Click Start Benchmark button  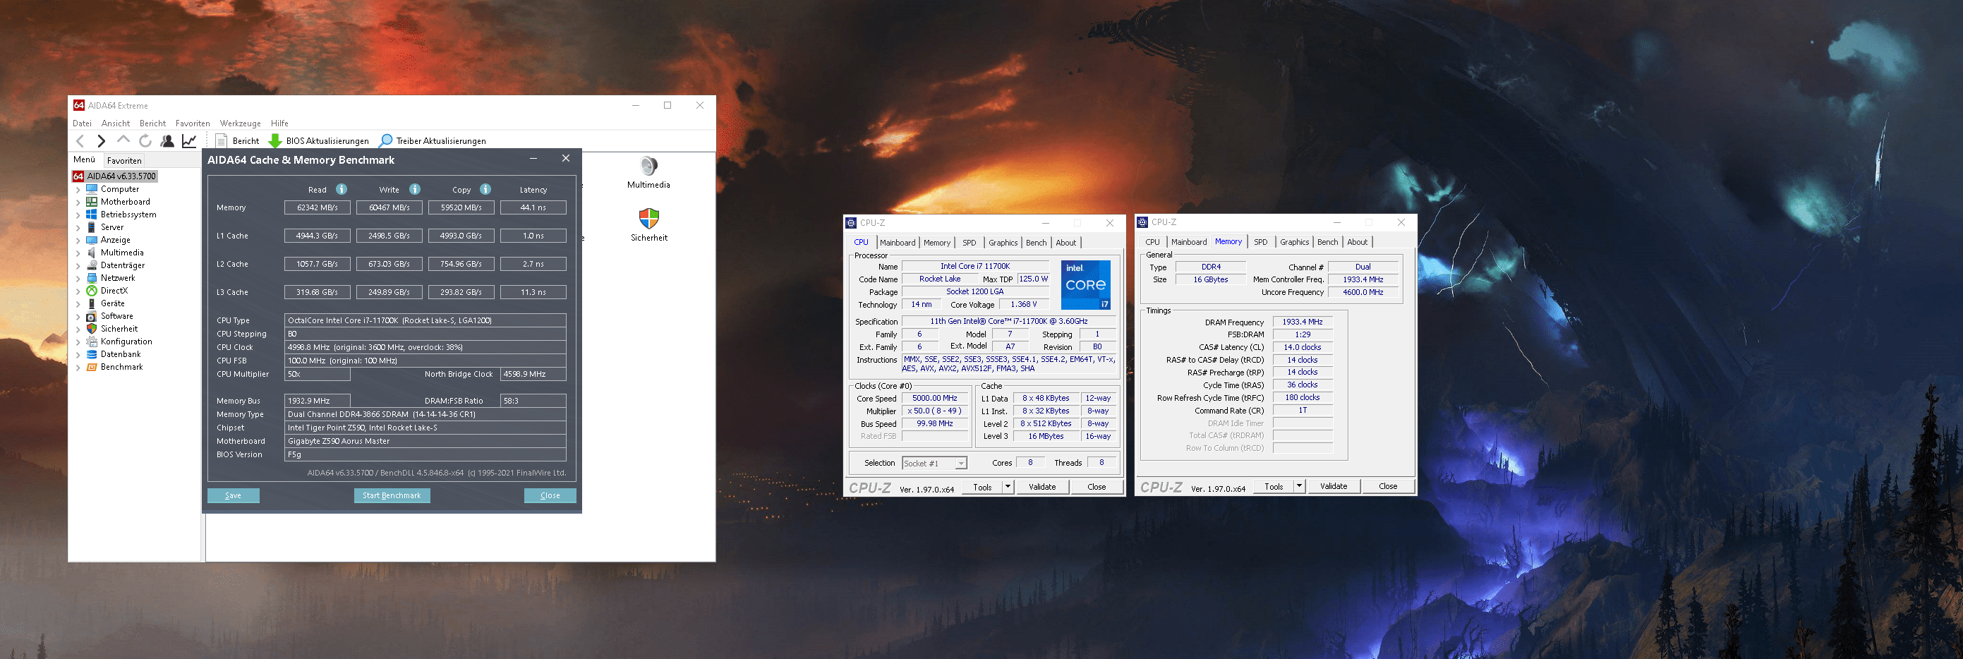[x=392, y=496]
